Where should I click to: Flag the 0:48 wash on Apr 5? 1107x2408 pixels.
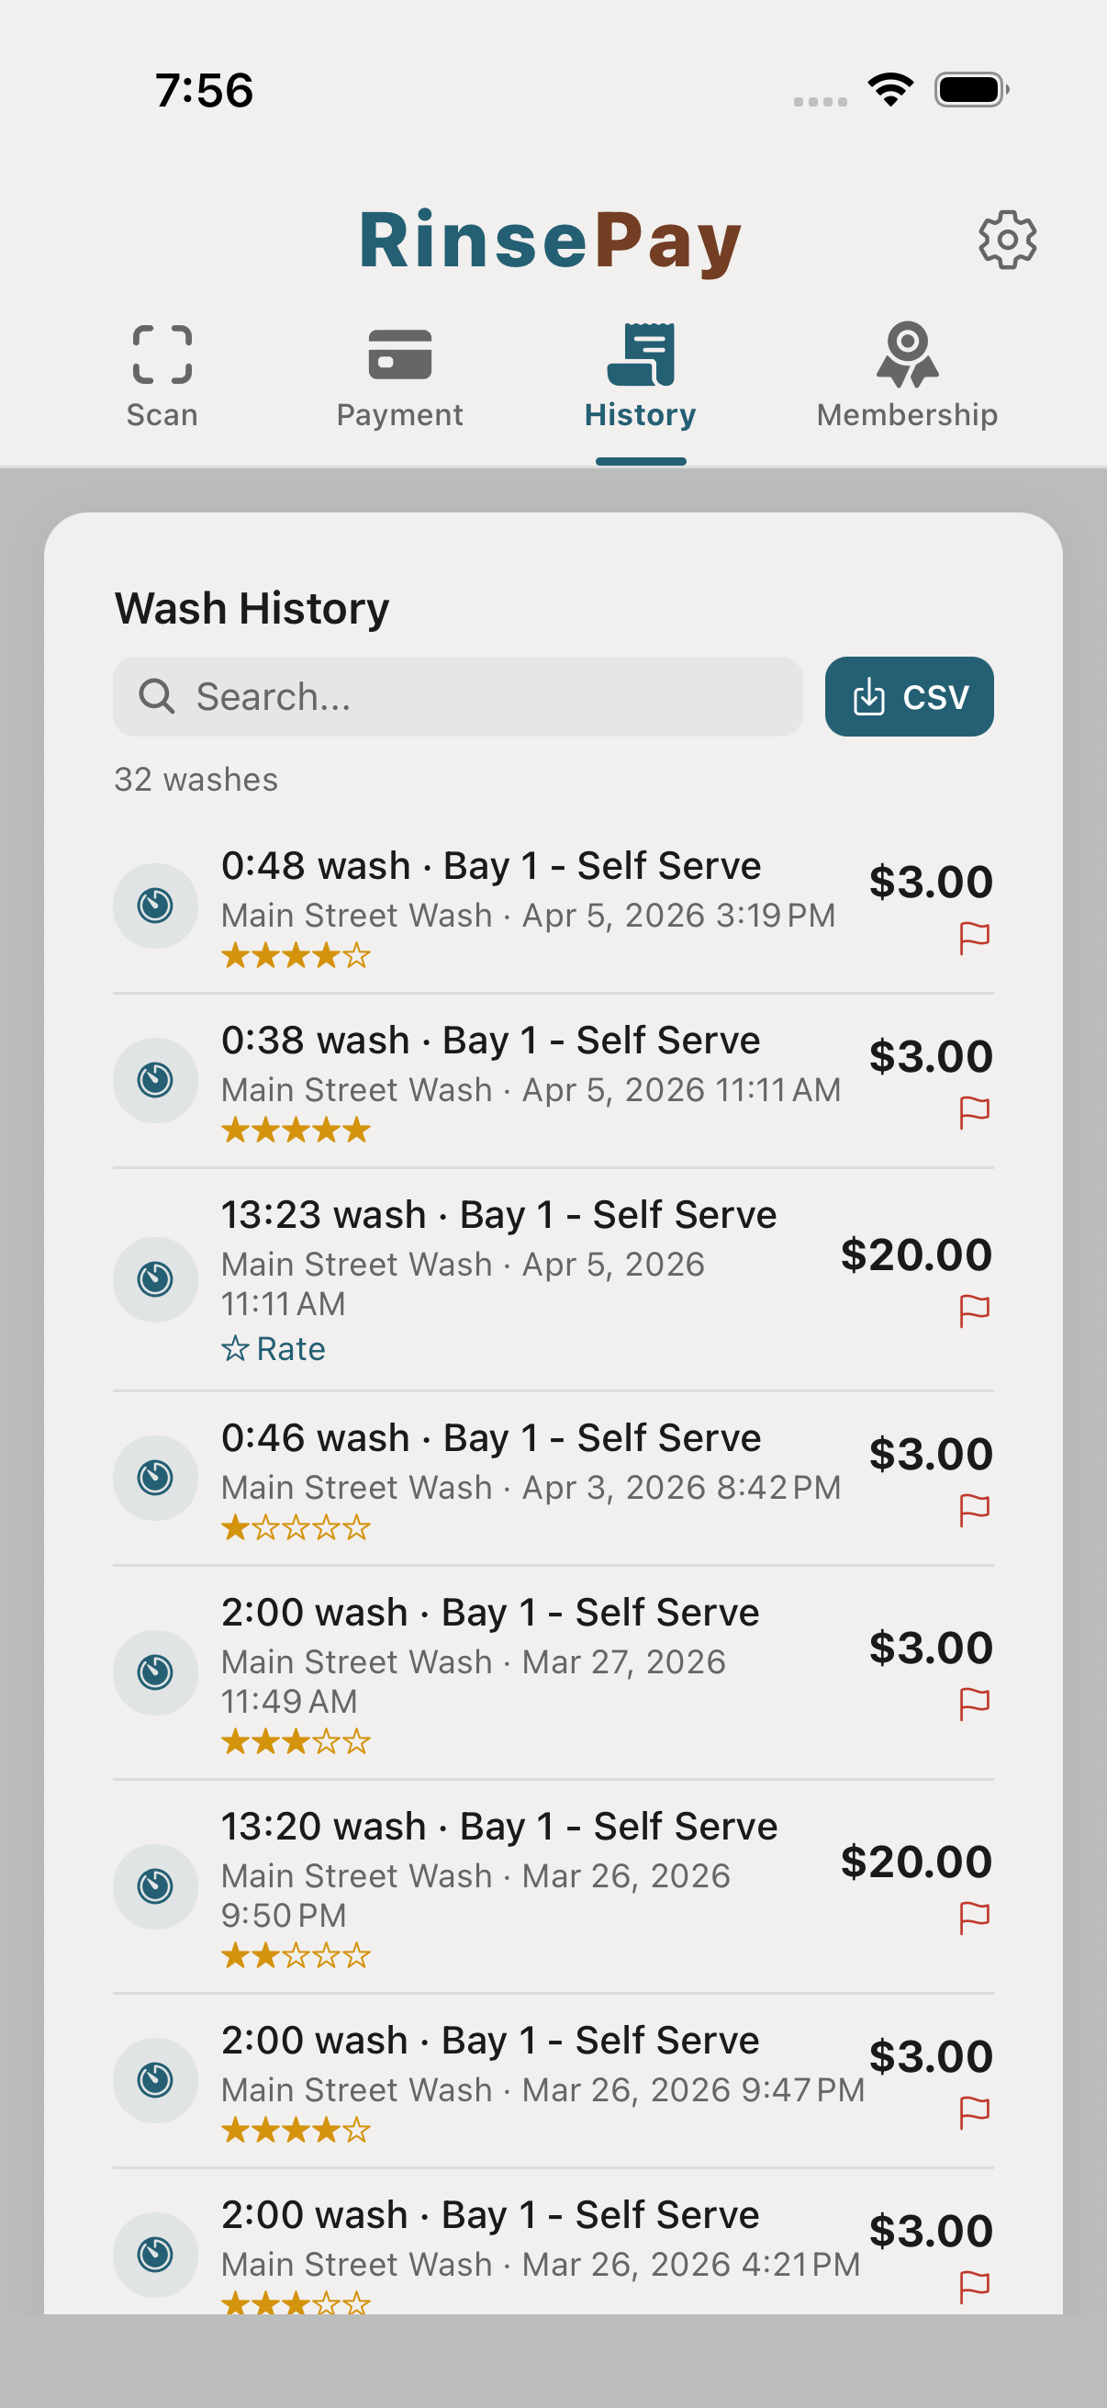pos(974,938)
